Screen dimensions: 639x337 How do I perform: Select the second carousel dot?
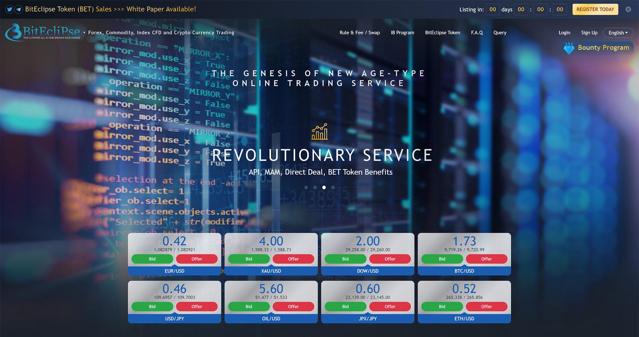[315, 187]
